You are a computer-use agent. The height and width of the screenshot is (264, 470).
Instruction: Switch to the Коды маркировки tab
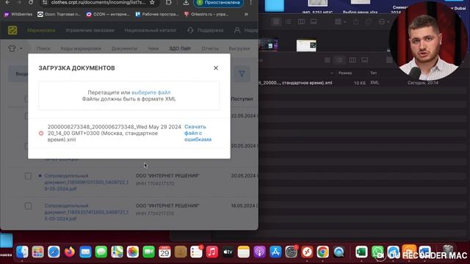coord(81,48)
